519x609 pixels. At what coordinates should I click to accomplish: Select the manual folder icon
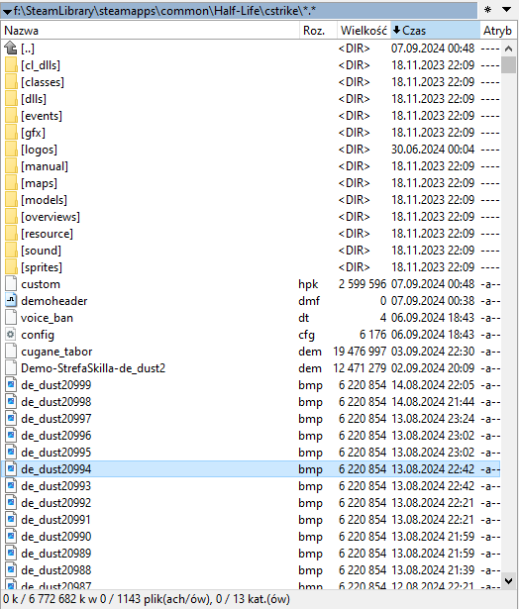click(x=11, y=166)
